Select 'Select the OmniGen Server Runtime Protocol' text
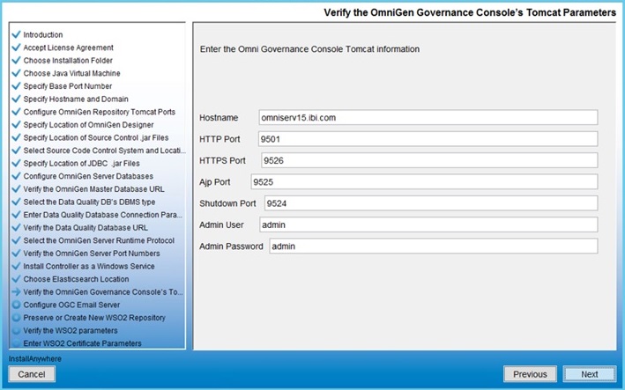Image resolution: width=625 pixels, height=390 pixels. [x=99, y=240]
